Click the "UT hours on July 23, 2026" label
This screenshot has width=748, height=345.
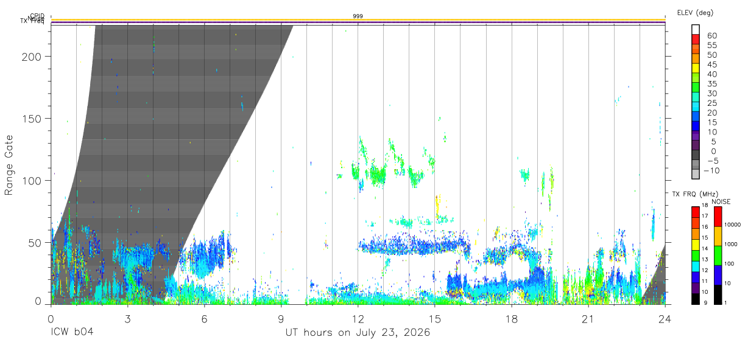point(358,333)
